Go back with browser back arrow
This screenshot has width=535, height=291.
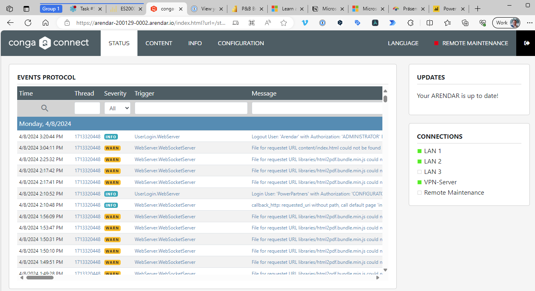(10, 23)
